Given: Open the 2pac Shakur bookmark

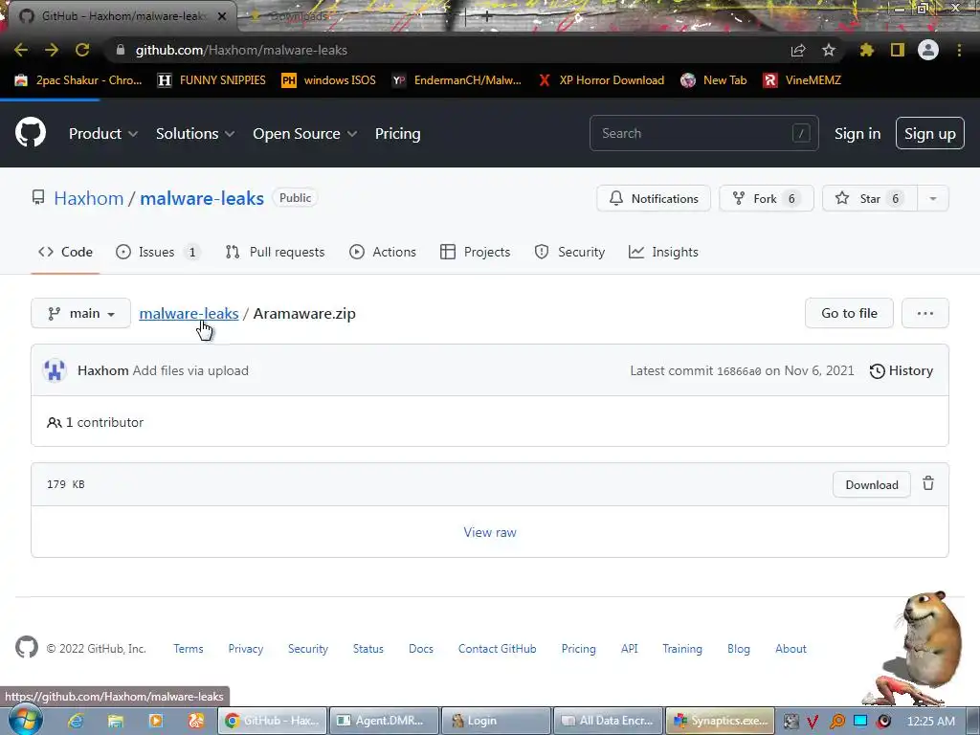Looking at the screenshot, I should point(78,80).
